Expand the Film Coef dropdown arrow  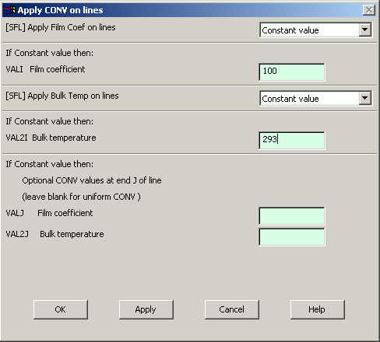coord(364,30)
